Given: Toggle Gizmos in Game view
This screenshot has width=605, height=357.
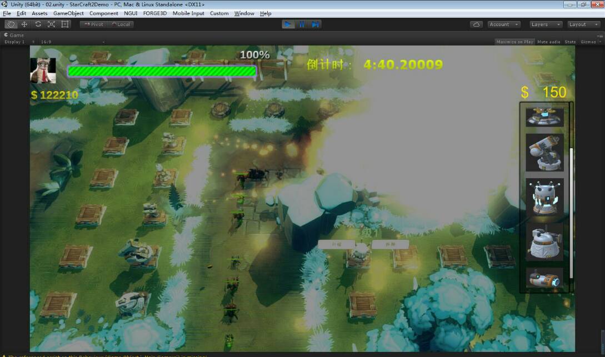Looking at the screenshot, I should (x=588, y=42).
